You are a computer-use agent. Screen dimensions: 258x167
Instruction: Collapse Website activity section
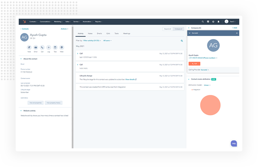click(21, 111)
